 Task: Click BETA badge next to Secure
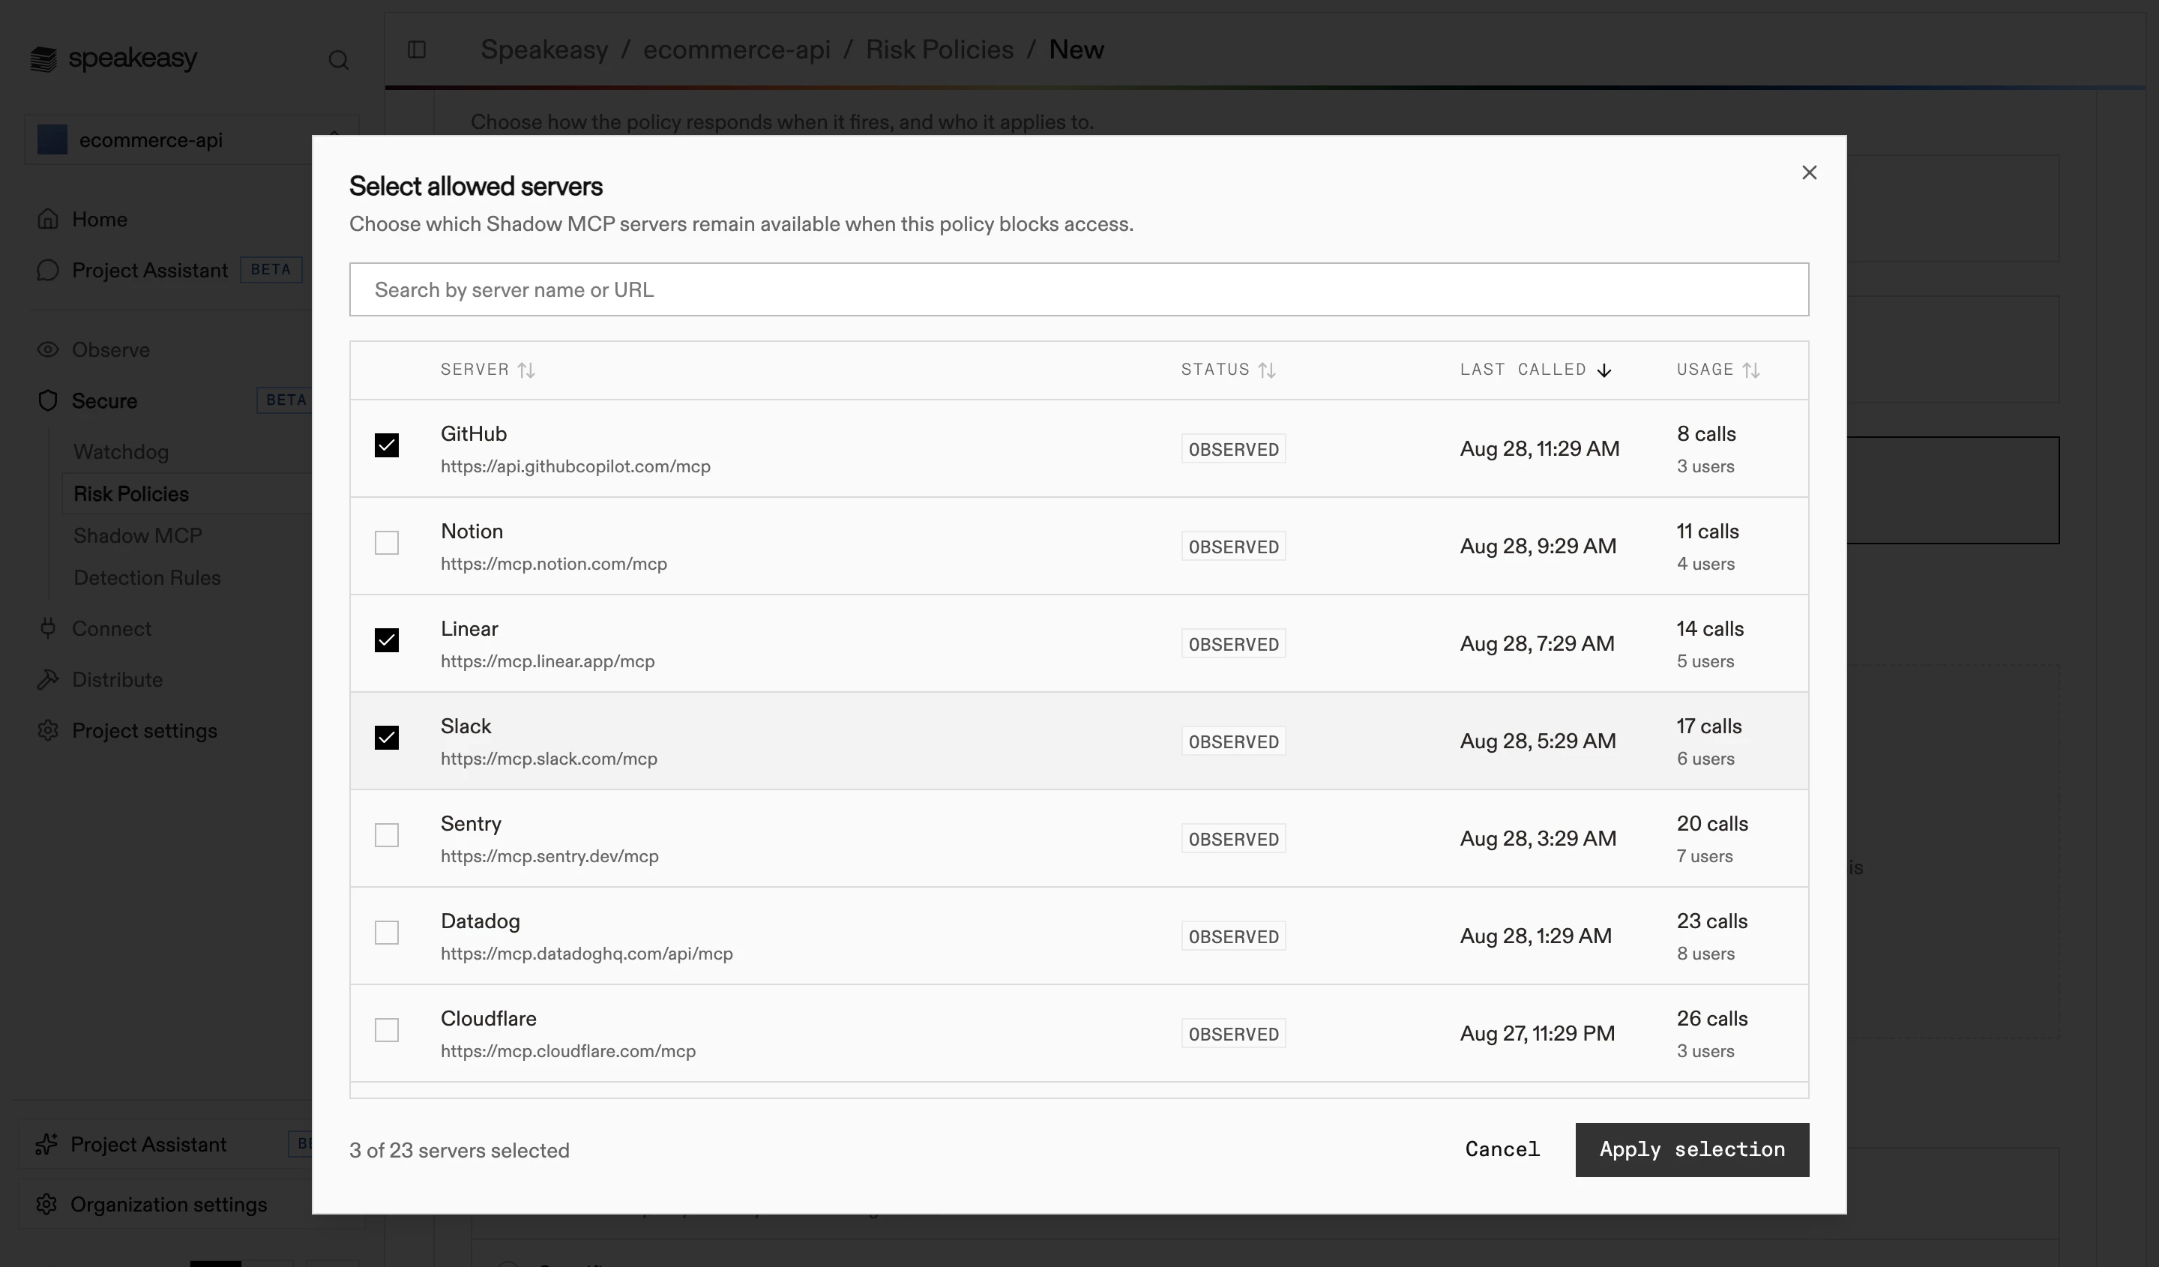pos(286,400)
